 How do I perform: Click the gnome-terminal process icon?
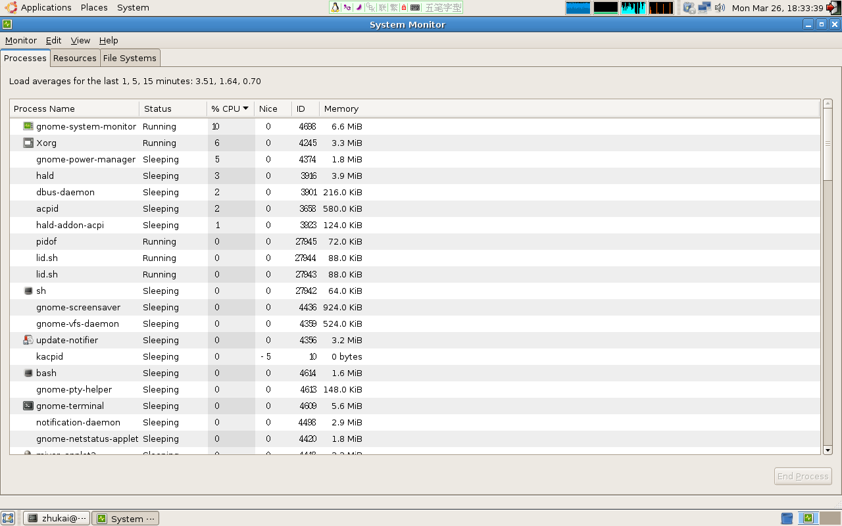click(x=28, y=406)
